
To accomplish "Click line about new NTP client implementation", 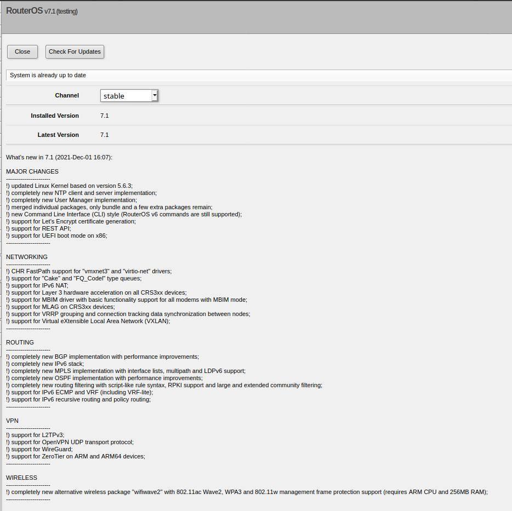I will click(x=81, y=193).
